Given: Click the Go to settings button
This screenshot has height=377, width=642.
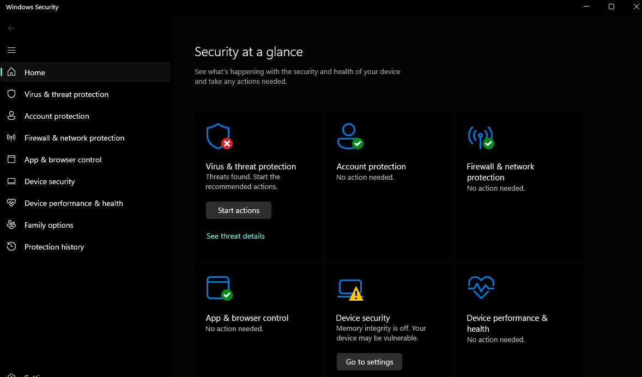Looking at the screenshot, I should [x=370, y=361].
